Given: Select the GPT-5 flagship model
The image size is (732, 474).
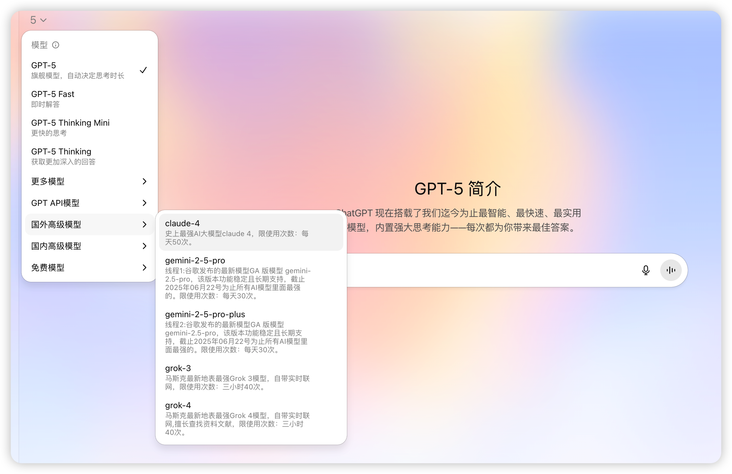Looking at the screenshot, I should pos(89,70).
